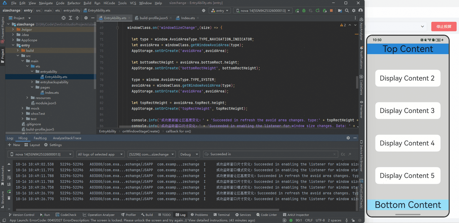Click the Run entry icon in toolbar
The image size is (459, 223).
297,11
